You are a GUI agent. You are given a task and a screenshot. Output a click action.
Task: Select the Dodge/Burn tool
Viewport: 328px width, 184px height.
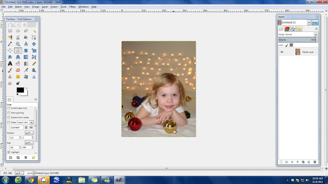click(18, 83)
